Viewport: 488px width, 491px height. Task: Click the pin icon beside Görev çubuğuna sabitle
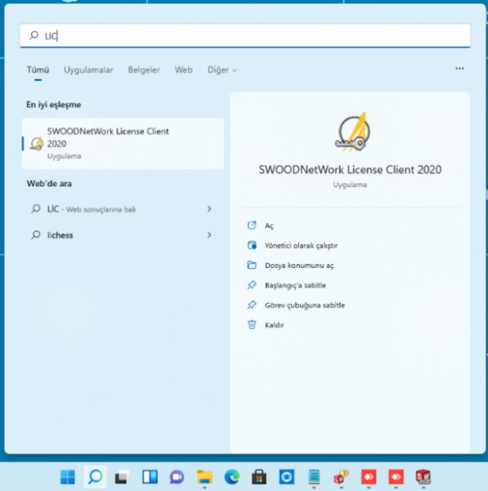(252, 305)
